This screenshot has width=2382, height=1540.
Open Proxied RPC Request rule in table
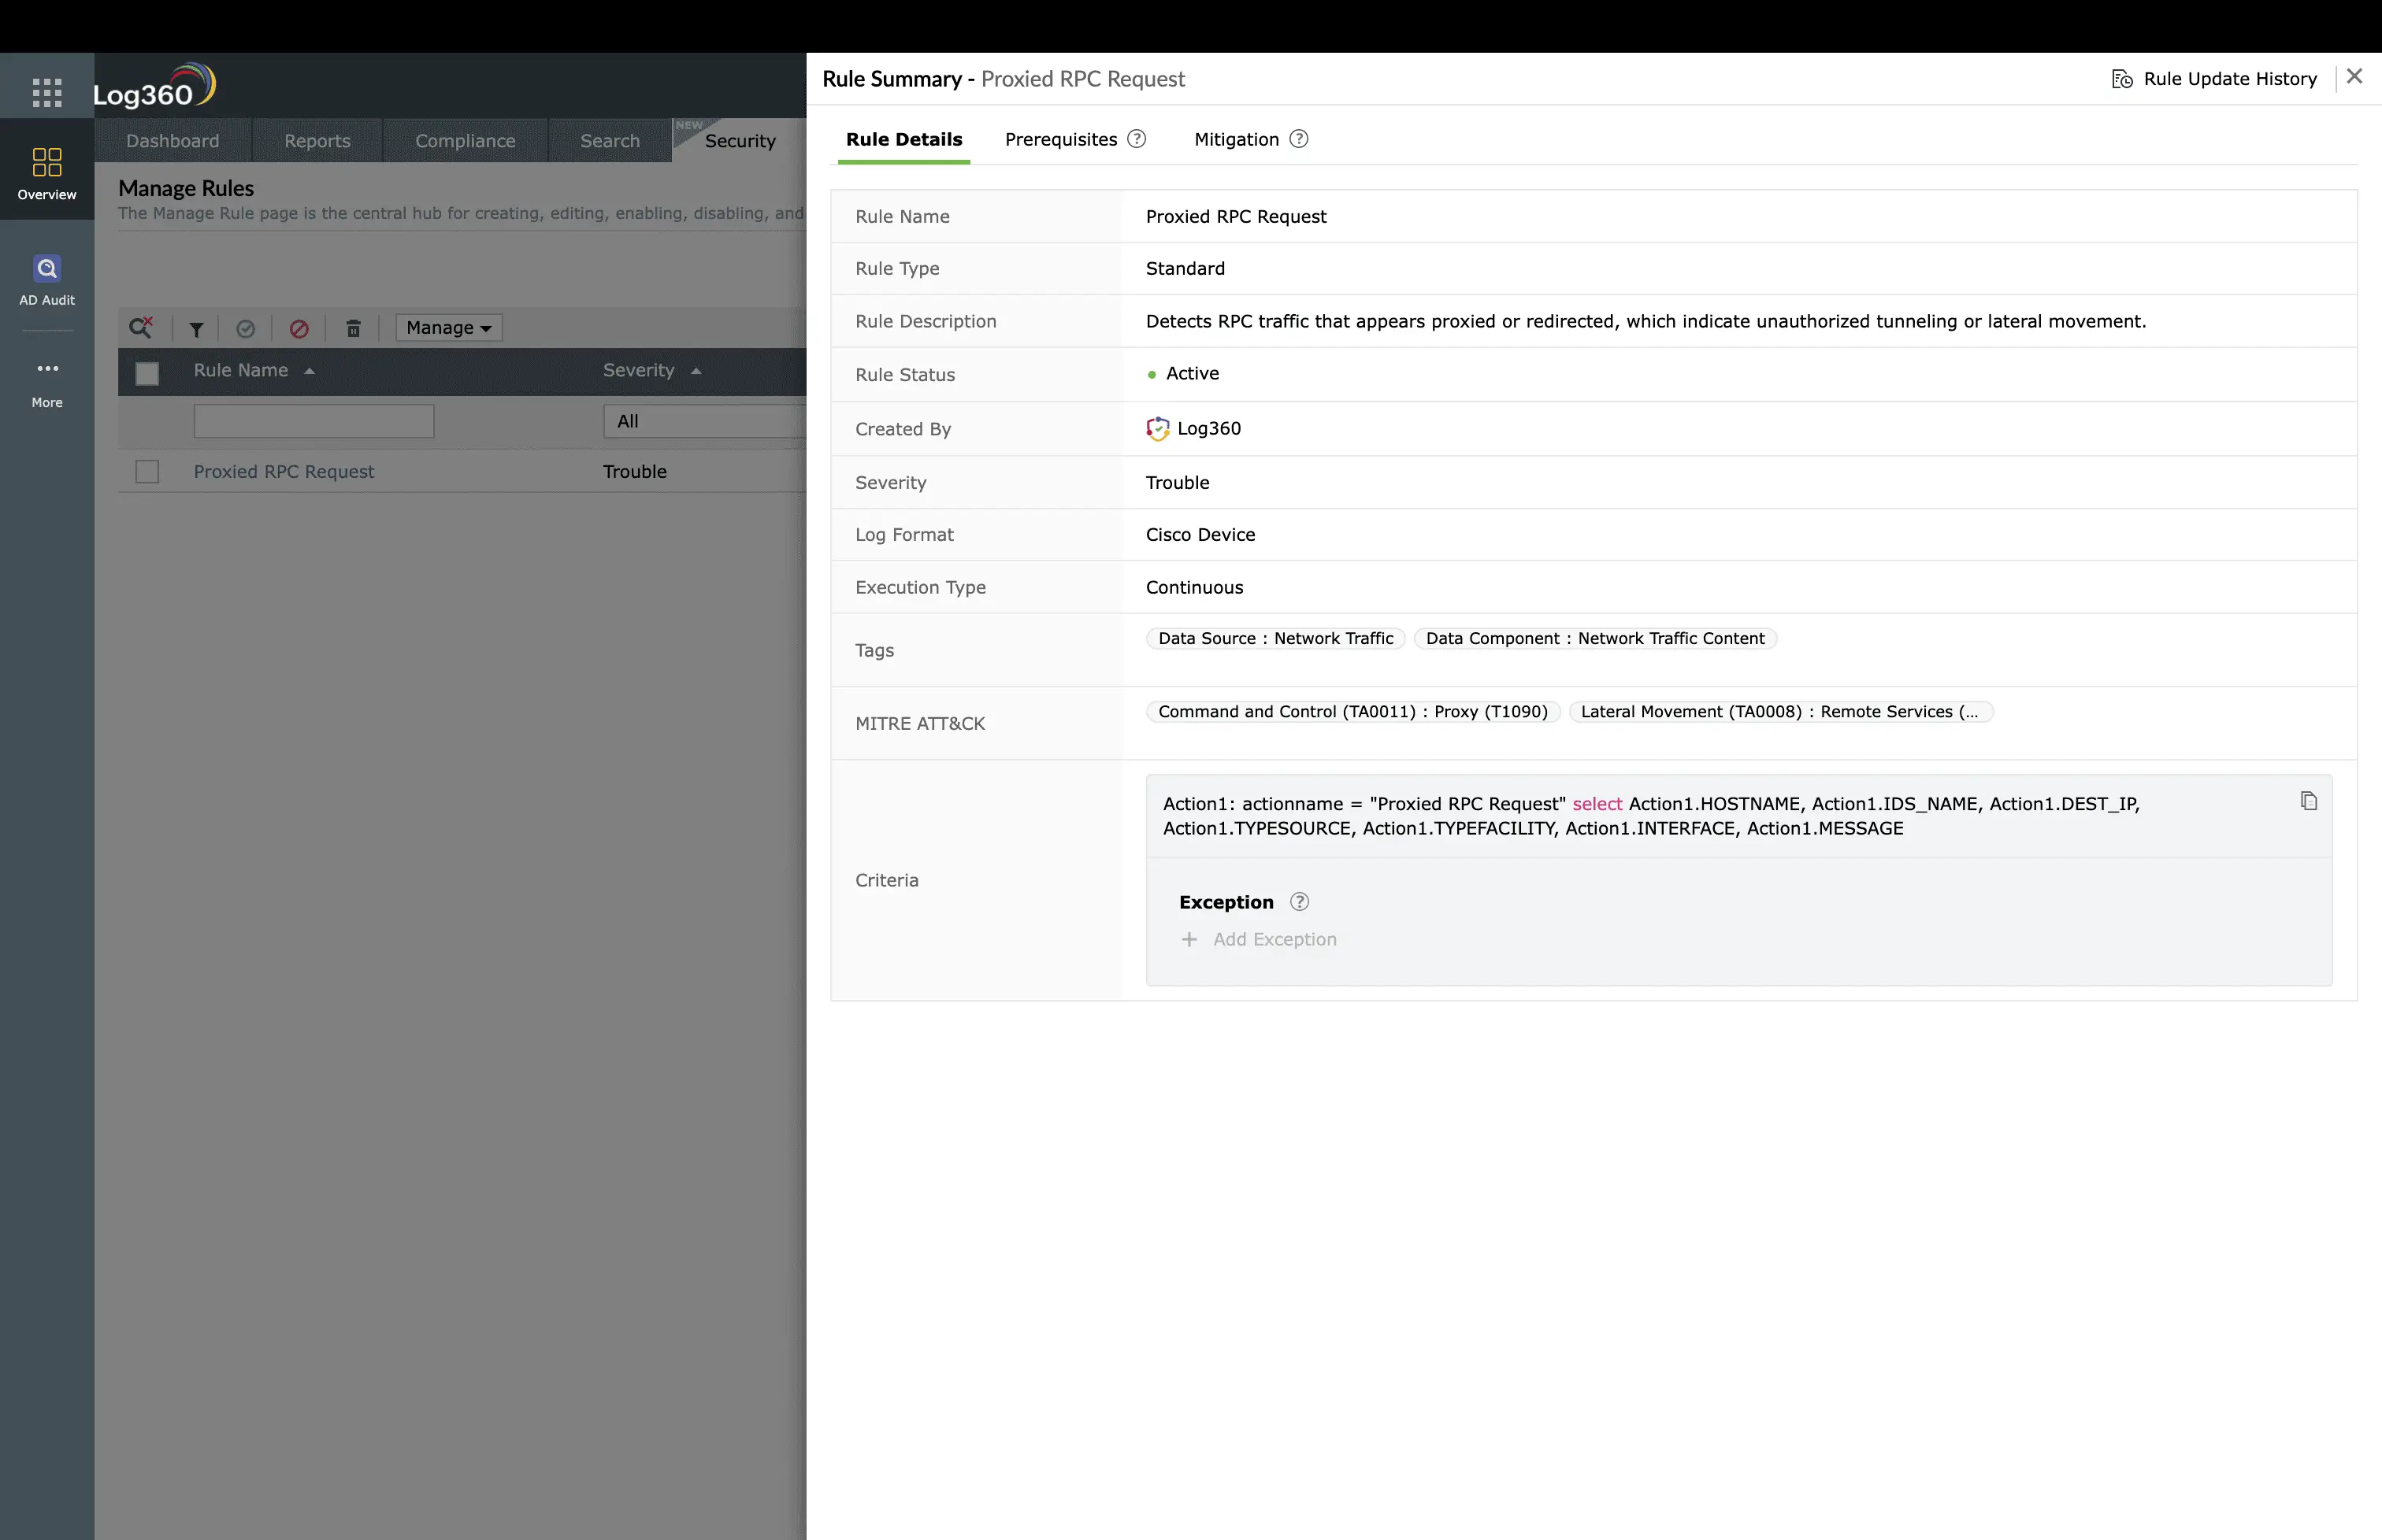tap(283, 472)
